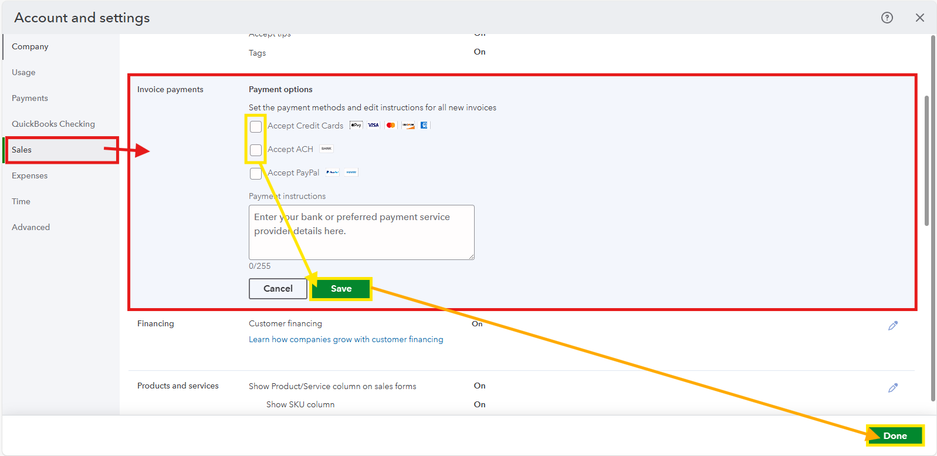Save the payment options
This screenshot has height=456, width=937.
coord(341,289)
